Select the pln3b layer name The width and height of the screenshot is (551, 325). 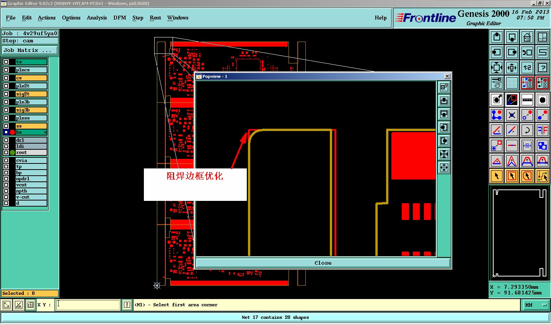[31, 102]
